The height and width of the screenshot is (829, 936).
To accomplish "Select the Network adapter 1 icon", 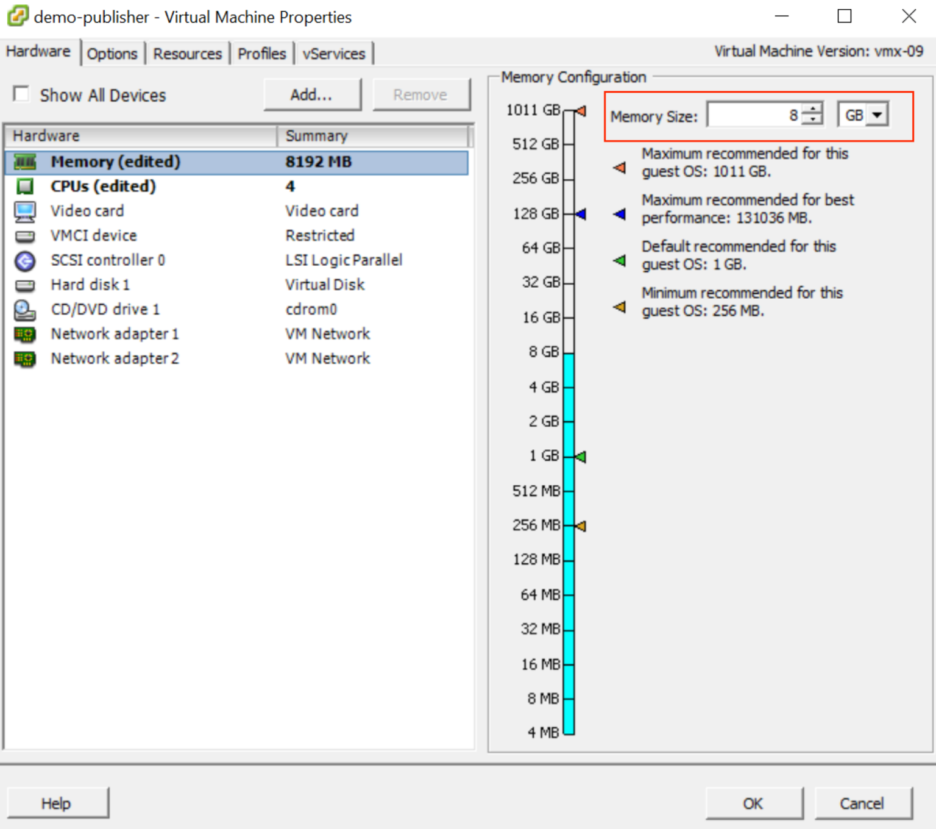I will click(25, 334).
